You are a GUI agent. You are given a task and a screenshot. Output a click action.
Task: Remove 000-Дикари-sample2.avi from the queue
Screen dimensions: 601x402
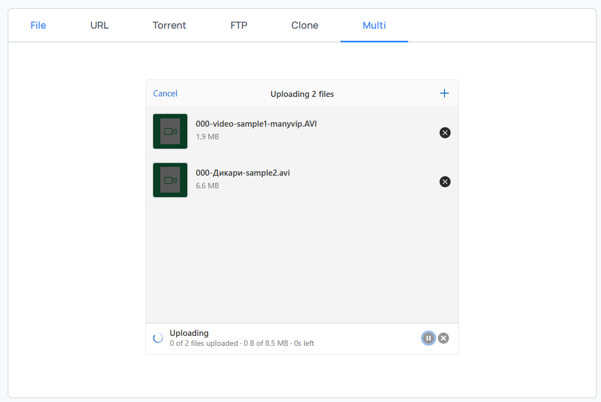coord(445,181)
